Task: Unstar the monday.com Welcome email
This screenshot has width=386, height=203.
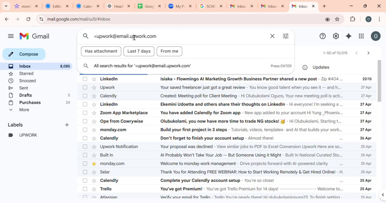Action: coord(94,164)
